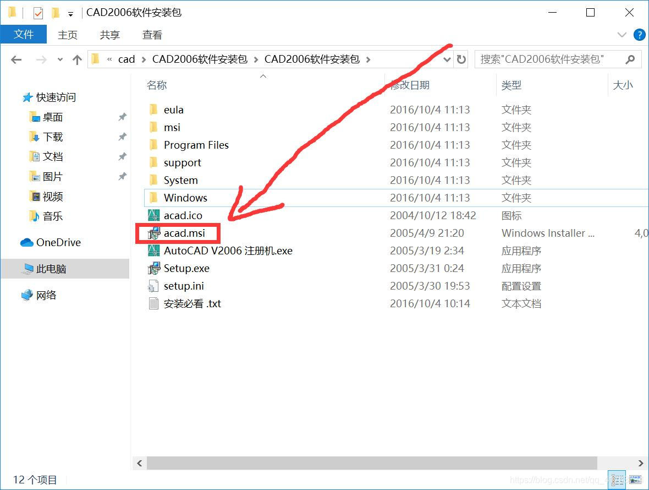The width and height of the screenshot is (649, 490).
Task: Click the scroll left arrow
Action: click(140, 463)
